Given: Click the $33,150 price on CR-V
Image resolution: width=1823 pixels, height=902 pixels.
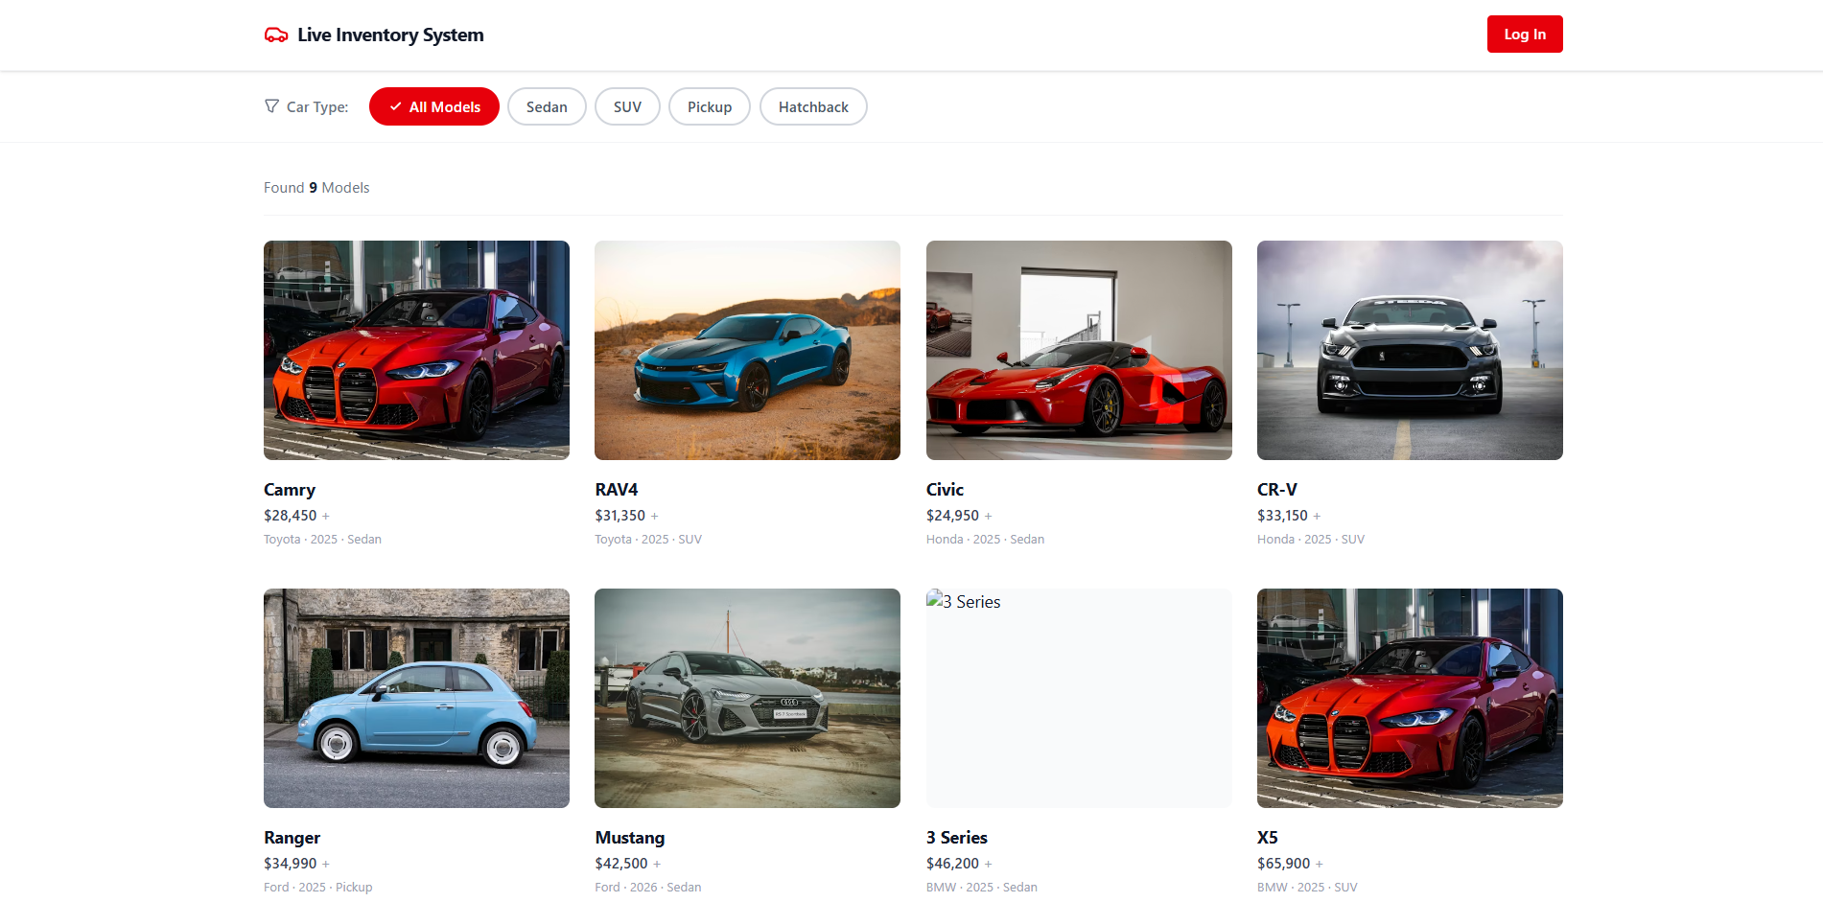Looking at the screenshot, I should pyautogui.click(x=1283, y=516).
